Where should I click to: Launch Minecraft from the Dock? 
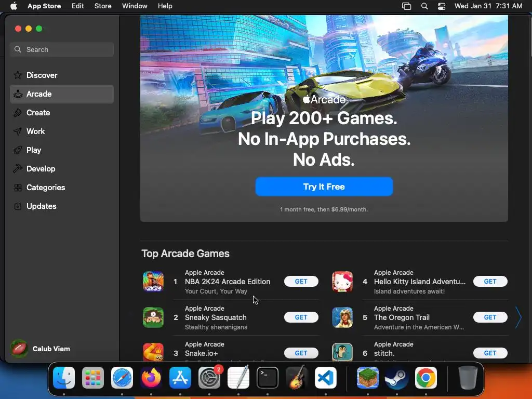[x=368, y=378]
